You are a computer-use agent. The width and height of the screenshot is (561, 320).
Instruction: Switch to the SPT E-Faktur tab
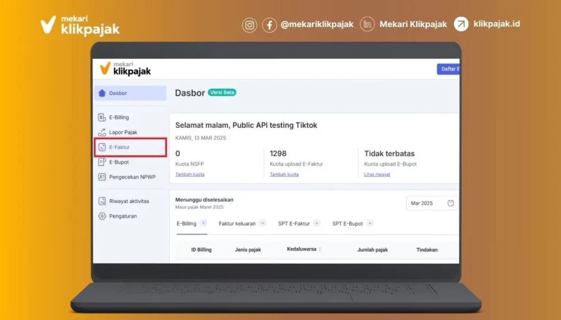point(299,224)
